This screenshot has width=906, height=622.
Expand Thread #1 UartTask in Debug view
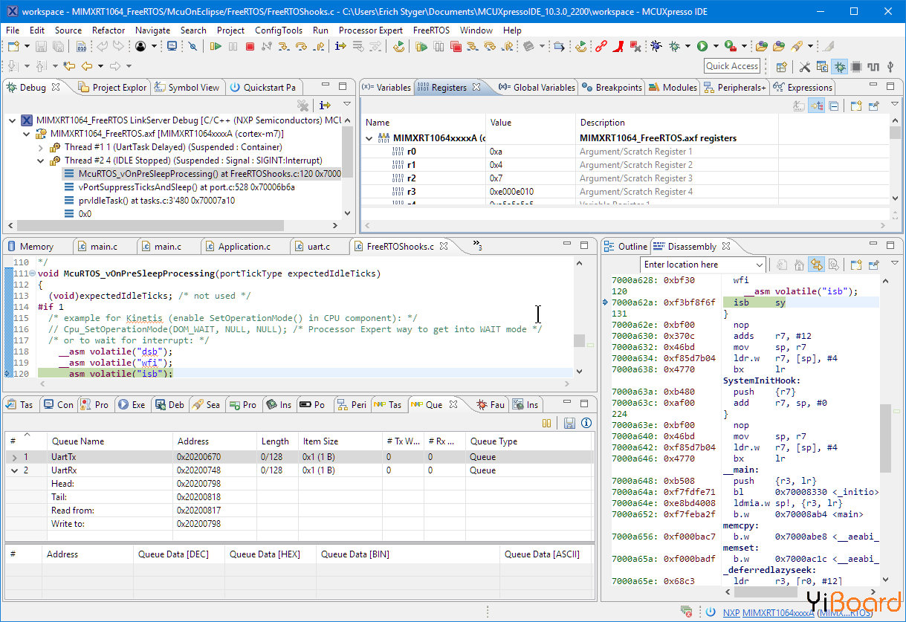(42, 147)
